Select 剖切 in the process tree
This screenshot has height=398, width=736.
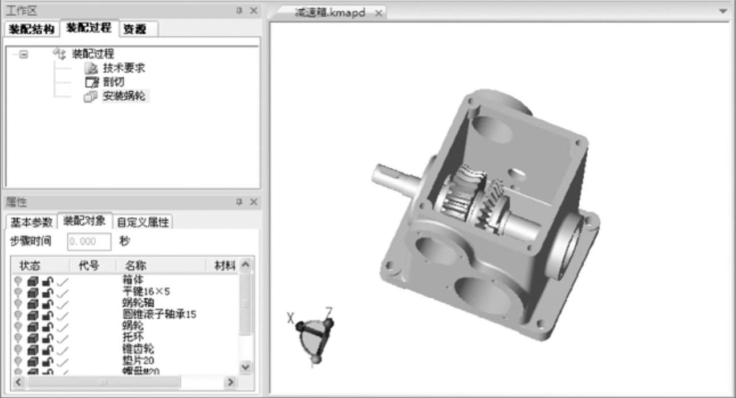click(x=113, y=82)
